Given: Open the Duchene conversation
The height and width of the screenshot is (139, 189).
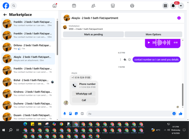Looking at the screenshot, I should pos(28,105).
